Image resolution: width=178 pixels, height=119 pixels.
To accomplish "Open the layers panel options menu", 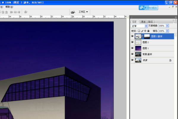I will coord(175,22).
